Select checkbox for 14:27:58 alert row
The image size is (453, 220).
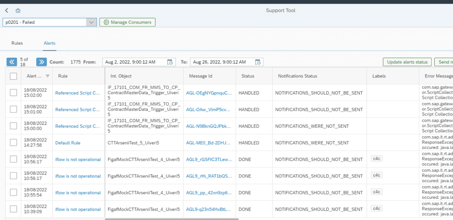tap(13, 142)
